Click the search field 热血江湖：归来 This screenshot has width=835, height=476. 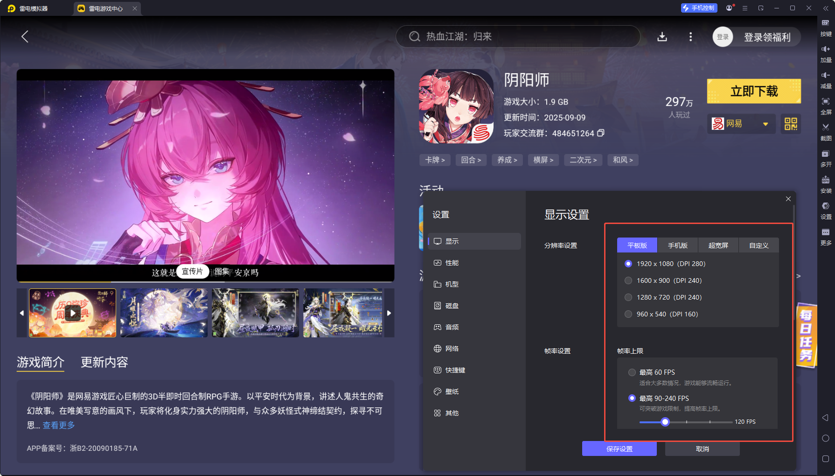(x=518, y=36)
